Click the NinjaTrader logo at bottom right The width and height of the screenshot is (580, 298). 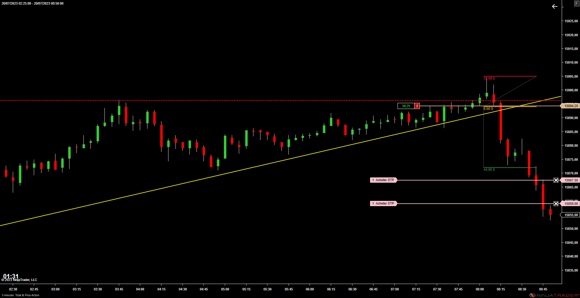[x=554, y=295]
